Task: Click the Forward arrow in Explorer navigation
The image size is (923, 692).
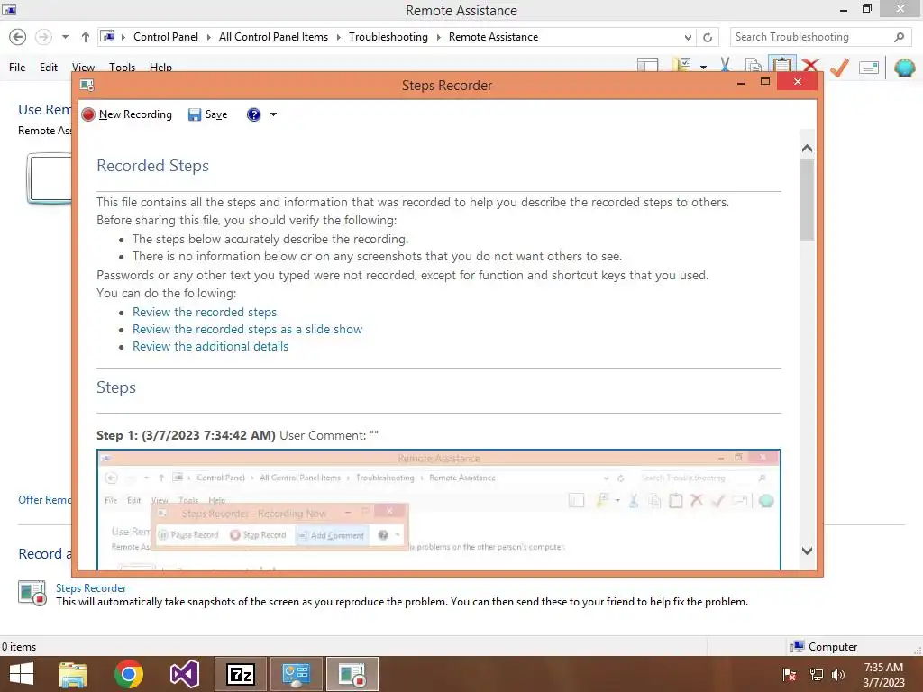Action: point(43,37)
